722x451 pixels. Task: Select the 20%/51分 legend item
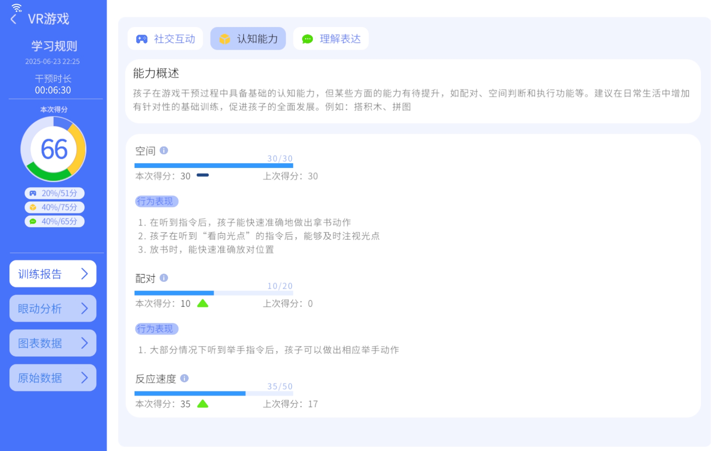click(x=54, y=193)
